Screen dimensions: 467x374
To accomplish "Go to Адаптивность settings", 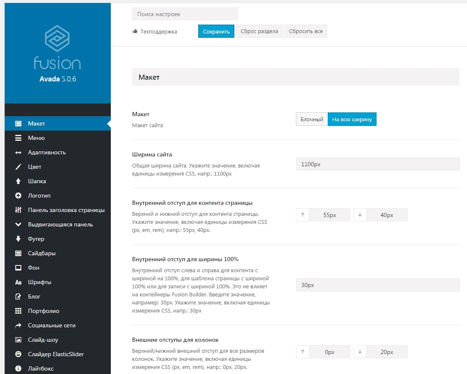I will tap(58, 152).
